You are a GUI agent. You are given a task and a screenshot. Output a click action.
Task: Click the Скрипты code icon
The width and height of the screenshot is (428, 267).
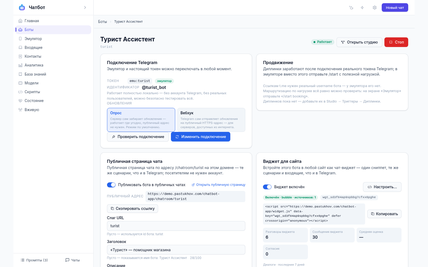pyautogui.click(x=20, y=92)
